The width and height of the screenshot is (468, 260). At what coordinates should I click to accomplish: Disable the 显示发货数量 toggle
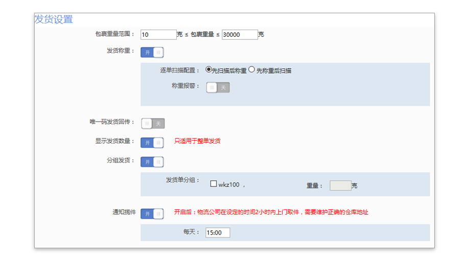(152, 143)
